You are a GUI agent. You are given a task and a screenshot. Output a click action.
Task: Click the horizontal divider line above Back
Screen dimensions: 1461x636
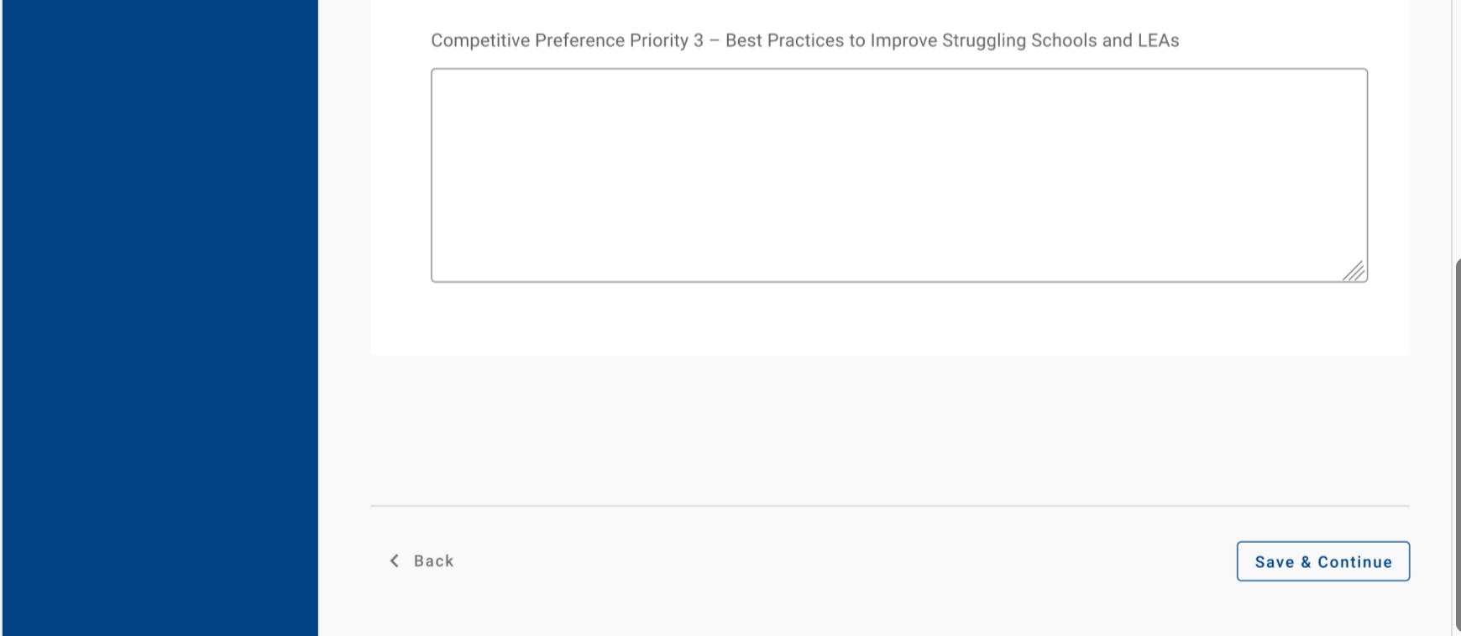pyautogui.click(x=890, y=506)
